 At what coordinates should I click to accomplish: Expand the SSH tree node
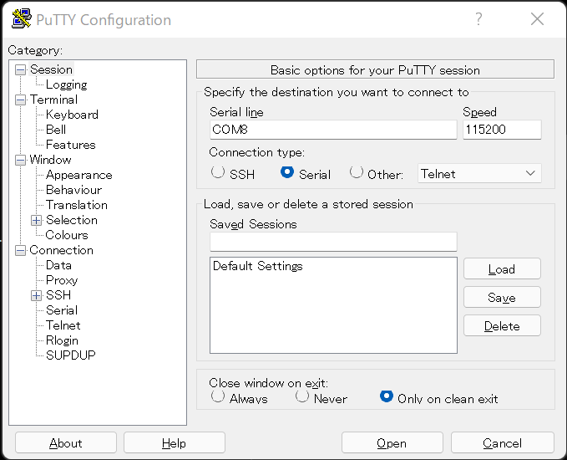coord(36,295)
